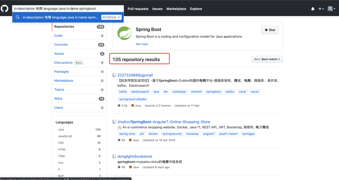
Task: Select the Issues result filter in sidebar
Action: tap(79, 54)
